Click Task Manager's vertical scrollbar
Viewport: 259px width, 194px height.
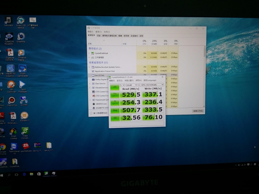(x=205, y=77)
